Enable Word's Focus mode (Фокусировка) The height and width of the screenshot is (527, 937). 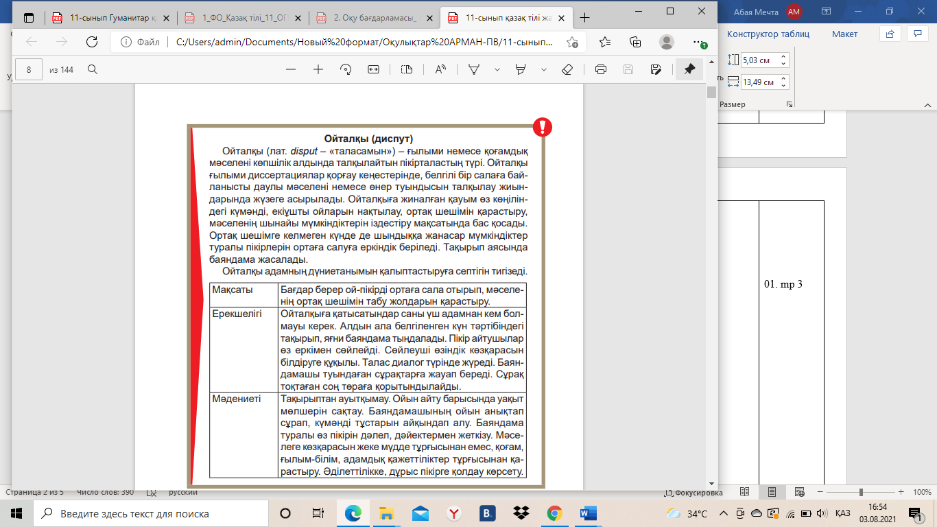coord(693,493)
